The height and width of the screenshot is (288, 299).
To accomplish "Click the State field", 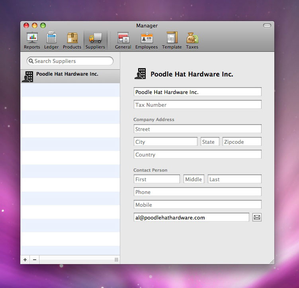I will pyautogui.click(x=210, y=142).
